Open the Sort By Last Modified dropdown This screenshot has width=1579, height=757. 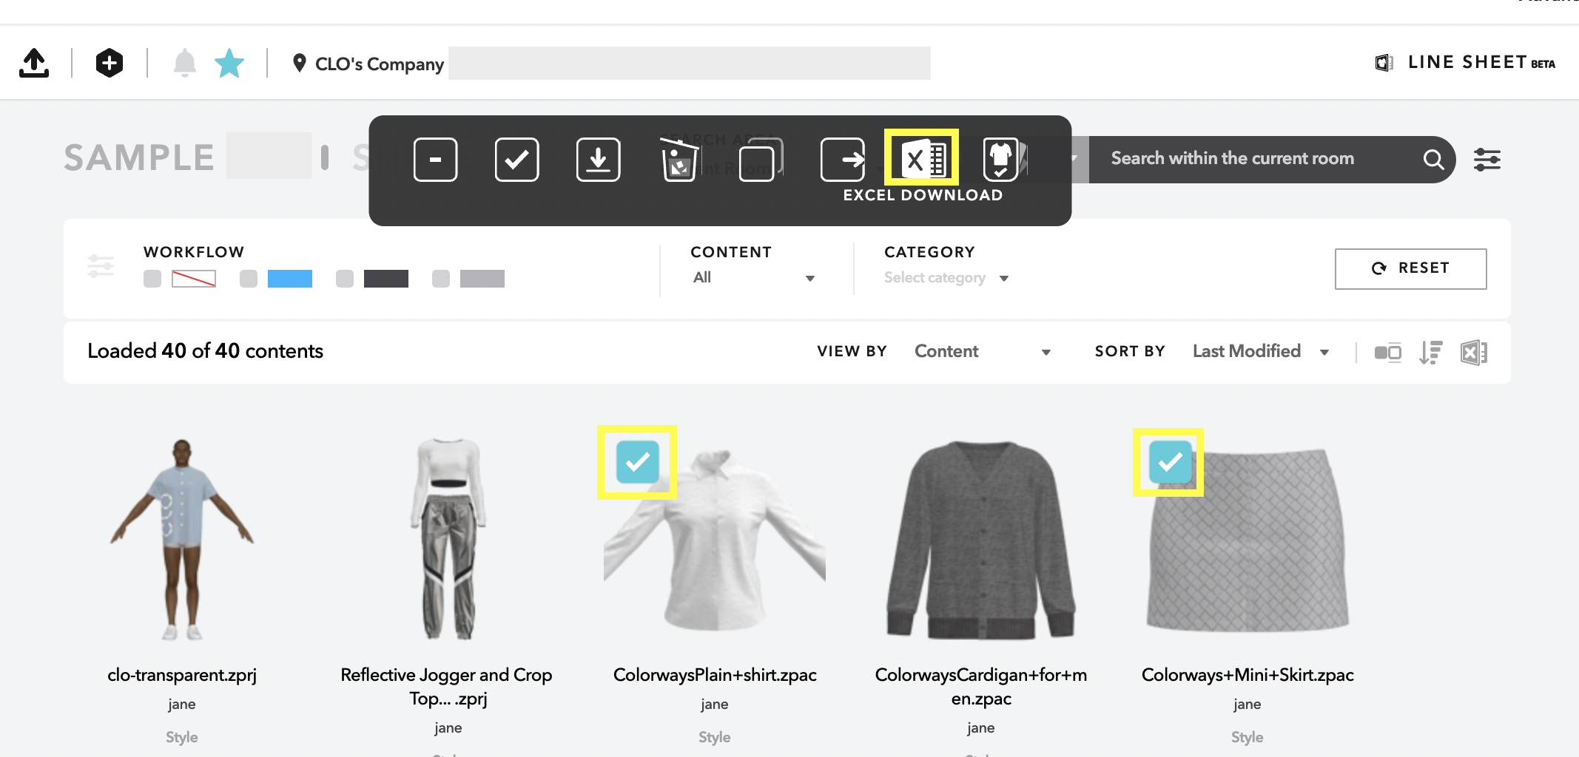[x=1261, y=351]
